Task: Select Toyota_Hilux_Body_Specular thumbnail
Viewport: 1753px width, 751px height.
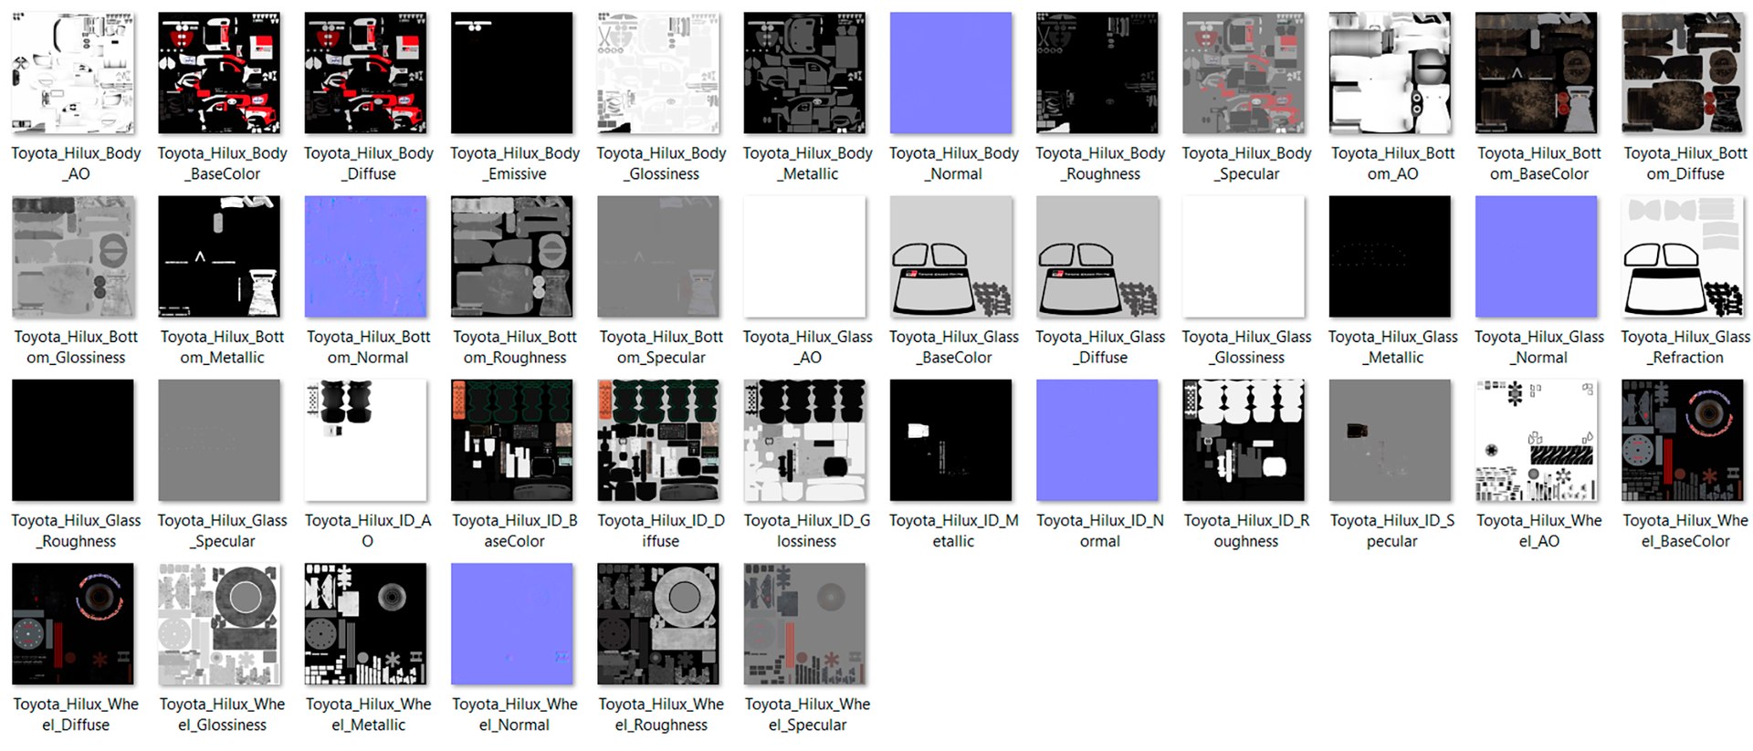Action: (1244, 73)
